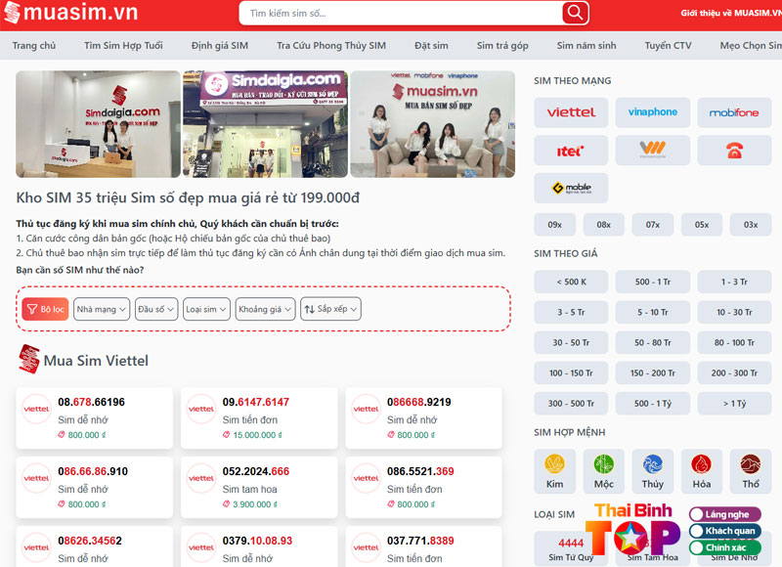
Task: Select the Vietnamobile network icon
Action: [653, 150]
